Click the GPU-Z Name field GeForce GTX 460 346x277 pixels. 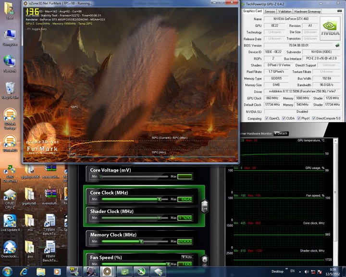(x=291, y=19)
